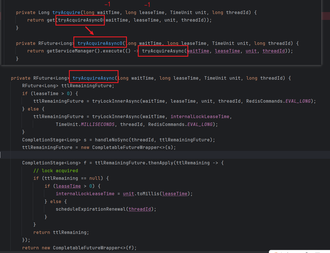
Task: Click internalLockLeaseTime argument of tryLockInnerAsync
Action: [200, 116]
